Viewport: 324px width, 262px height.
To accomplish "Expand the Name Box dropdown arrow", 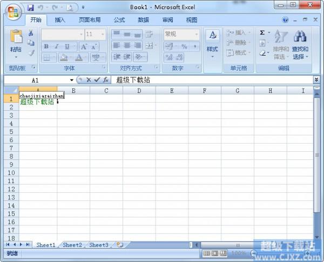I will click(71, 80).
